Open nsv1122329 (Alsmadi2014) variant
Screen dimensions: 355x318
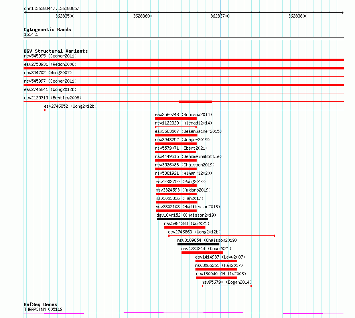point(183,123)
